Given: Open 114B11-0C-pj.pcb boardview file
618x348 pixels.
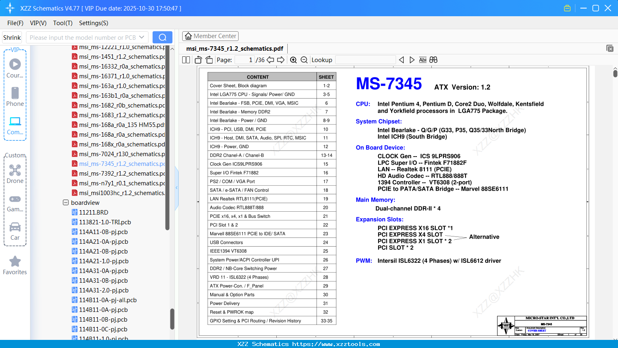Looking at the screenshot, I should click(x=100, y=329).
